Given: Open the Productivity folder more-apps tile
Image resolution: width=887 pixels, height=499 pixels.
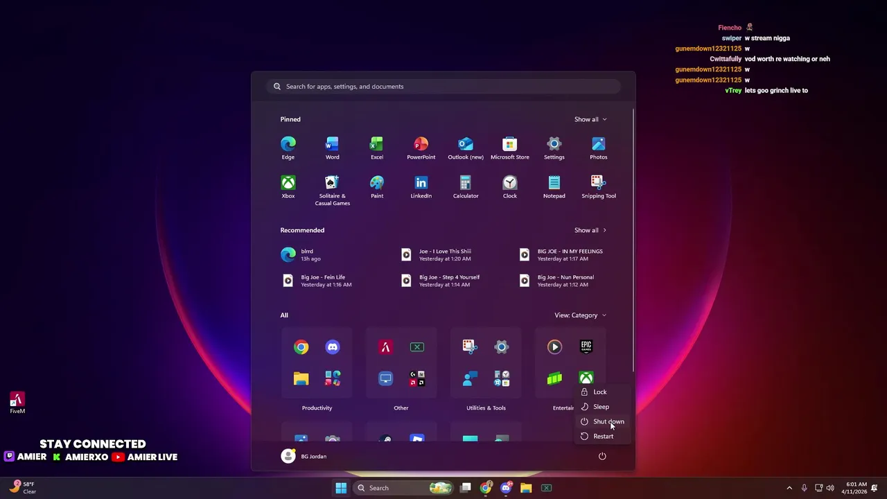Looking at the screenshot, I should tap(333, 378).
